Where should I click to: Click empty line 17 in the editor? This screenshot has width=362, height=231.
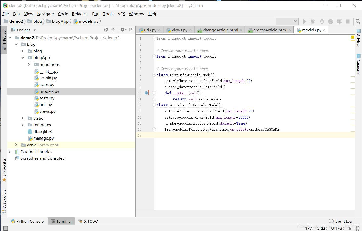[254, 135]
